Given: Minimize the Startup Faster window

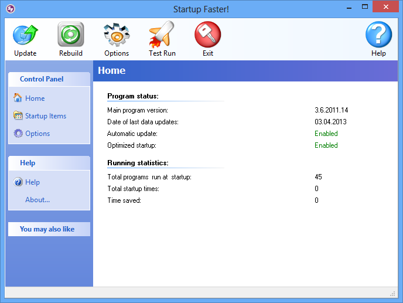Looking at the screenshot, I should click(x=349, y=8).
